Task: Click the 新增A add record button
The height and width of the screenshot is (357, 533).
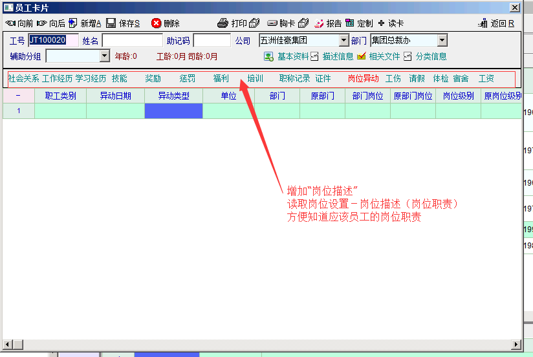Action: (72, 23)
